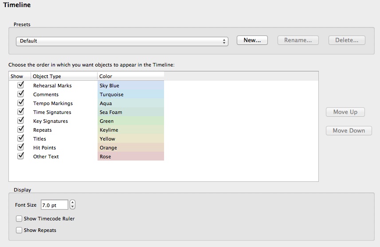380x247 pixels.
Task: Click the New... preset button
Action: coord(252,40)
